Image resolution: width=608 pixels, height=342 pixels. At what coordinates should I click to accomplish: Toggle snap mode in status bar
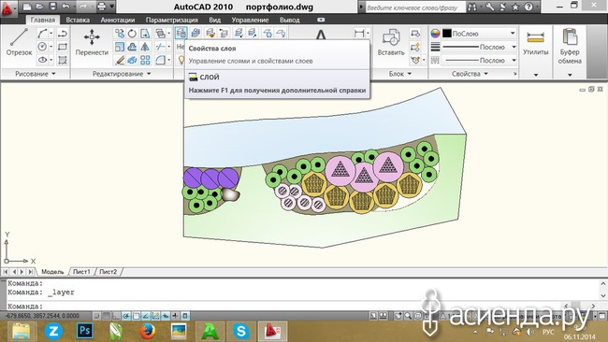(x=96, y=316)
